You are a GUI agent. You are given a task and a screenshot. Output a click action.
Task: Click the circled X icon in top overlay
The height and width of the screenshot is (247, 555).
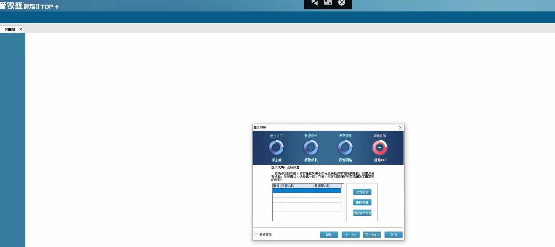click(x=342, y=3)
